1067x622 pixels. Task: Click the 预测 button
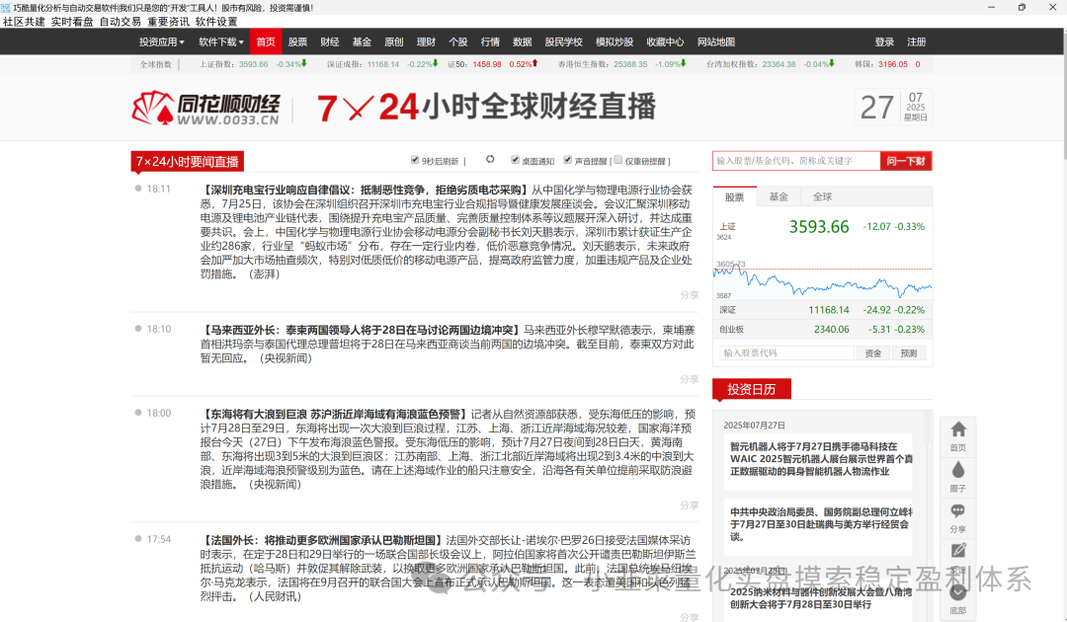coord(909,352)
